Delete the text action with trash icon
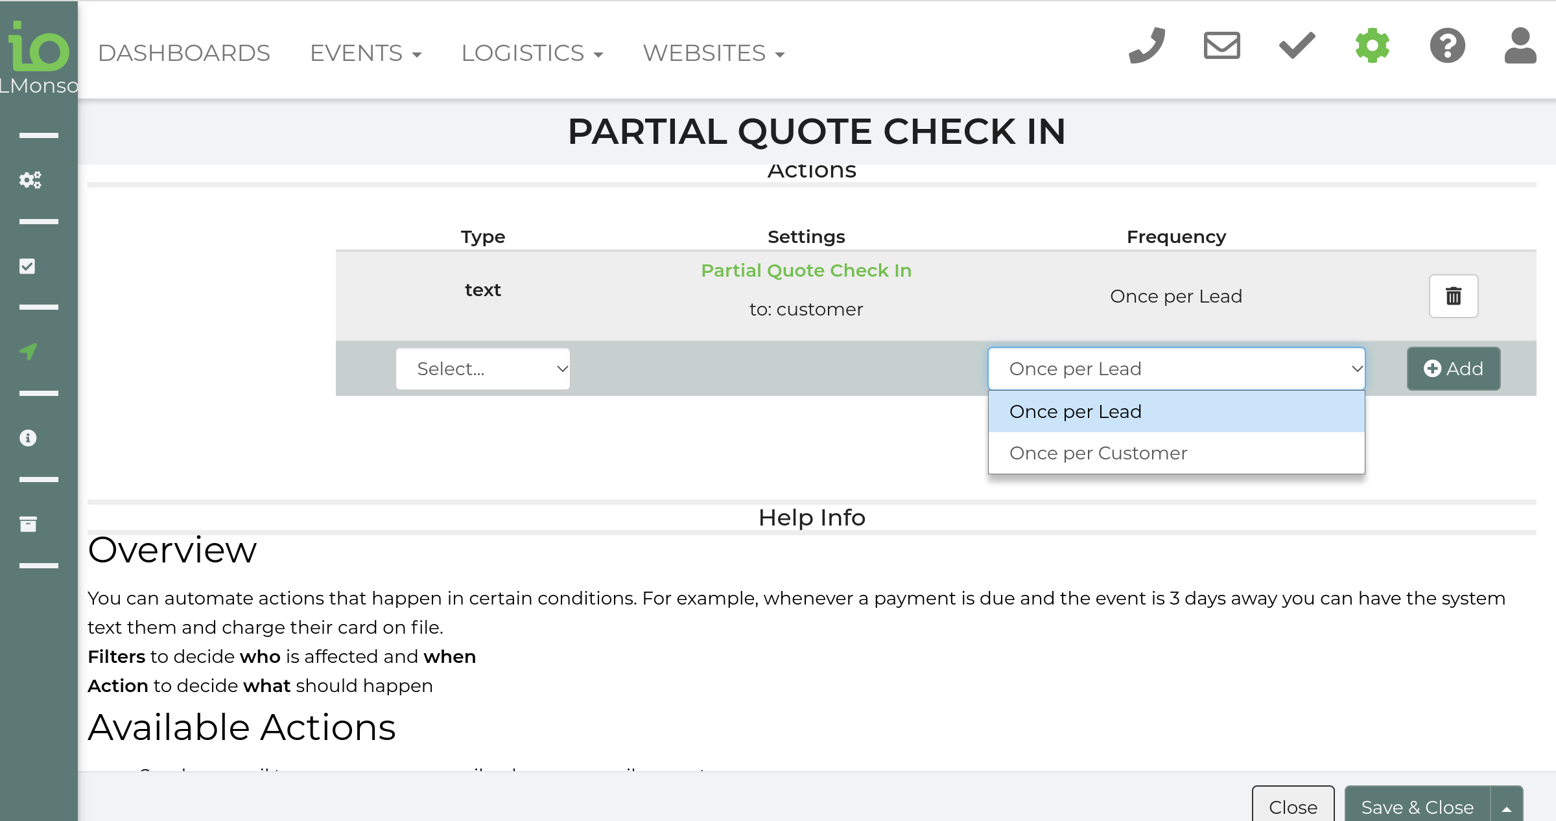This screenshot has width=1556, height=821. (1454, 296)
